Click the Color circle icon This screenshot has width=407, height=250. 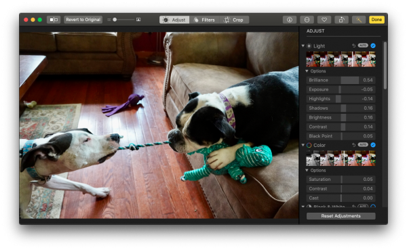pyautogui.click(x=309, y=145)
